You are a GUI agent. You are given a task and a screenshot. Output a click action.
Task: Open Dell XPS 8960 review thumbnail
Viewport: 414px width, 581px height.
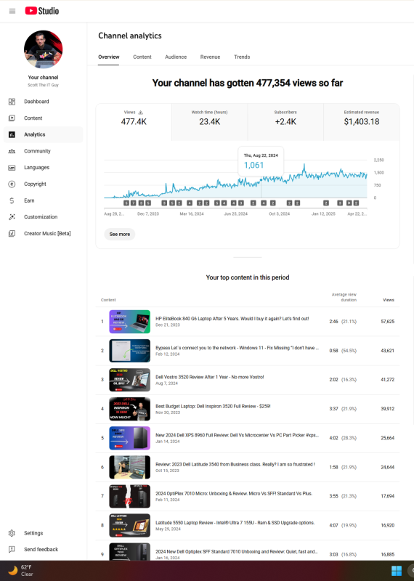click(x=130, y=438)
